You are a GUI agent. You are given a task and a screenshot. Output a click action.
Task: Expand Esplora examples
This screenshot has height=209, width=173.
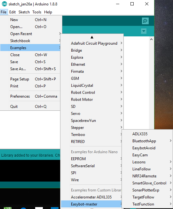(92, 57)
